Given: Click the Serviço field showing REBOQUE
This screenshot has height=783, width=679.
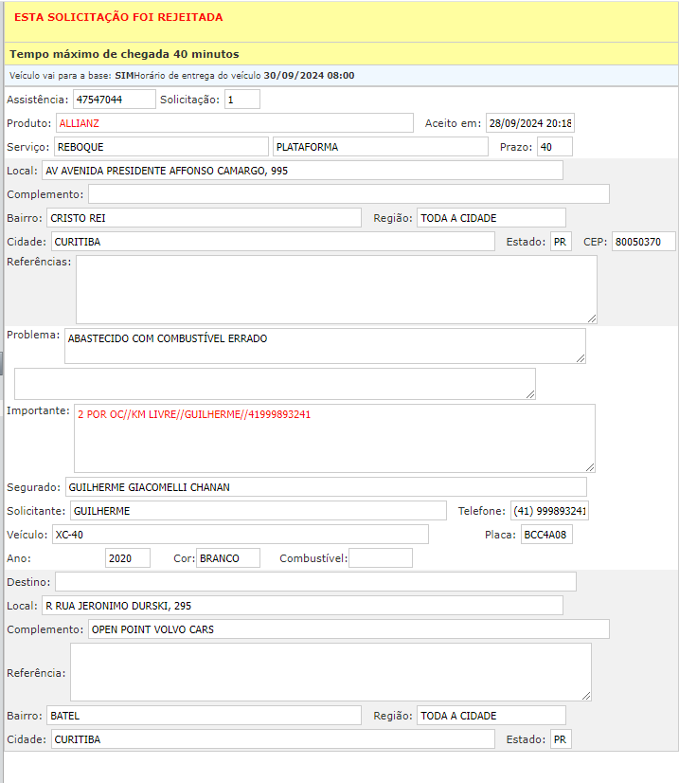Looking at the screenshot, I should [x=161, y=147].
